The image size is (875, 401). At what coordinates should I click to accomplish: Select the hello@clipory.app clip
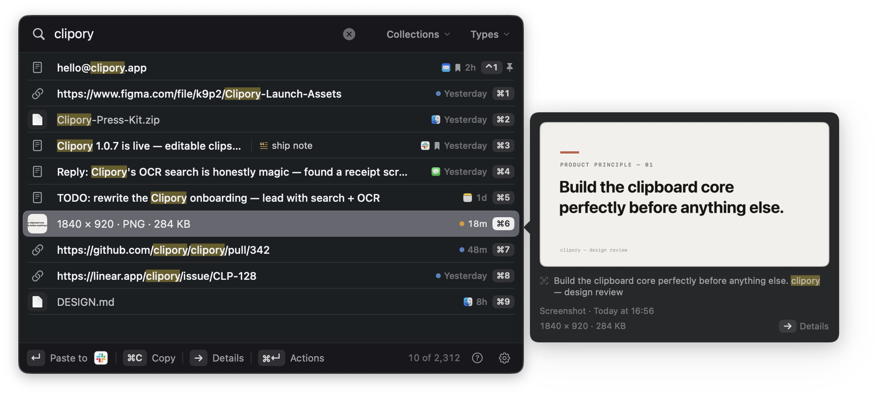(271, 68)
